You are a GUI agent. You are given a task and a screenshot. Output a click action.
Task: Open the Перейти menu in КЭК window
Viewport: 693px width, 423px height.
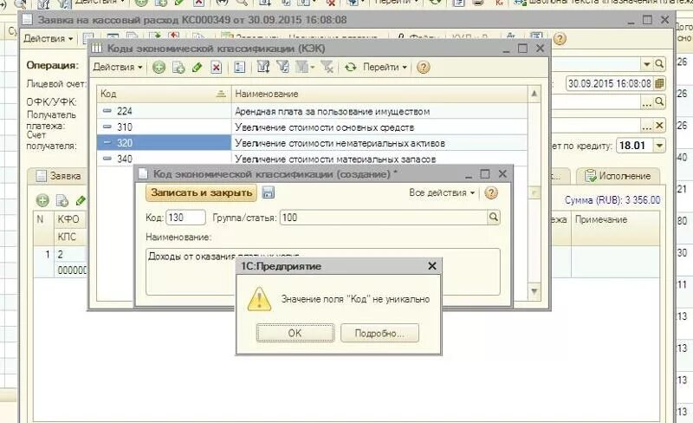tap(385, 68)
